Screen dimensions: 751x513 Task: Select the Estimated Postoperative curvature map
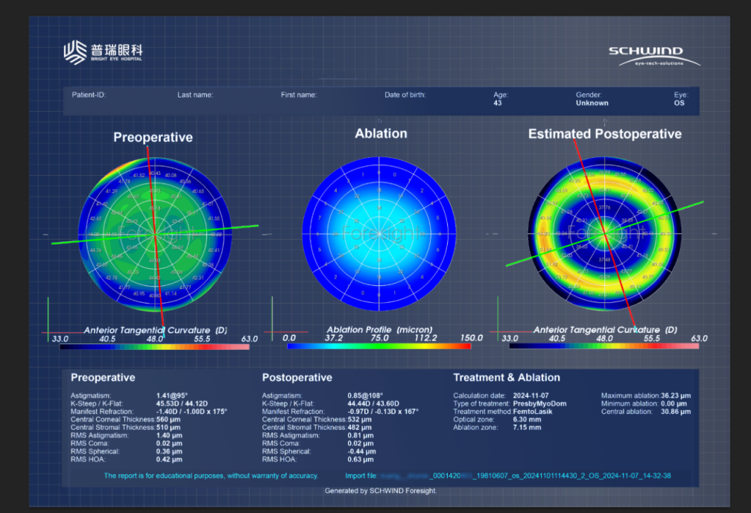tap(604, 234)
